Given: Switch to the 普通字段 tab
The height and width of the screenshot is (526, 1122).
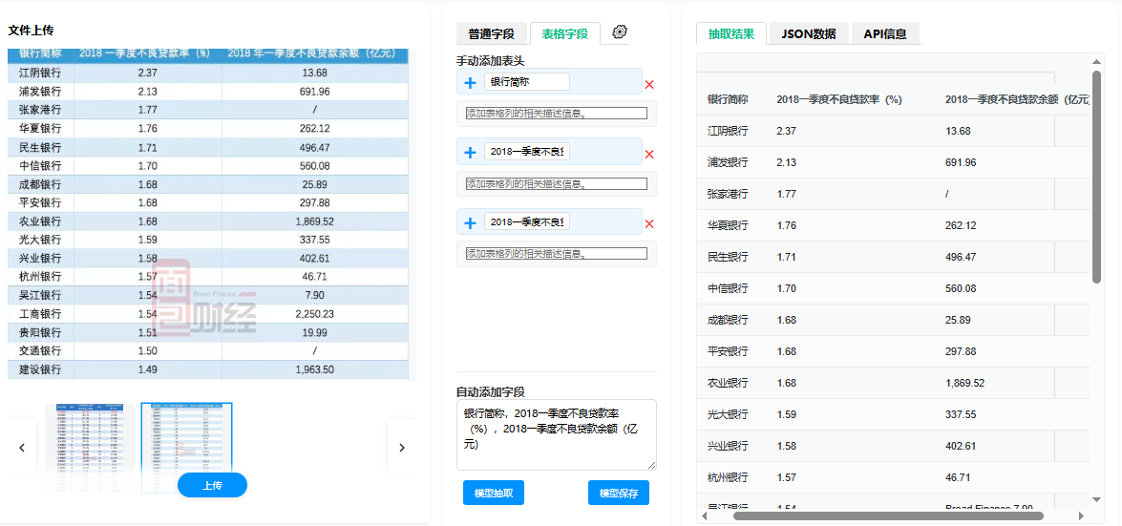Looking at the screenshot, I should click(492, 33).
